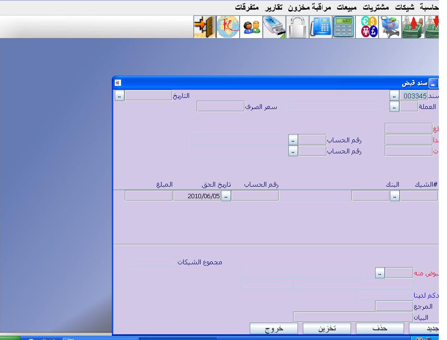Click the exit door toolbar icon
Image resolution: width=447 pixels, height=340 pixels.
[x=204, y=27]
